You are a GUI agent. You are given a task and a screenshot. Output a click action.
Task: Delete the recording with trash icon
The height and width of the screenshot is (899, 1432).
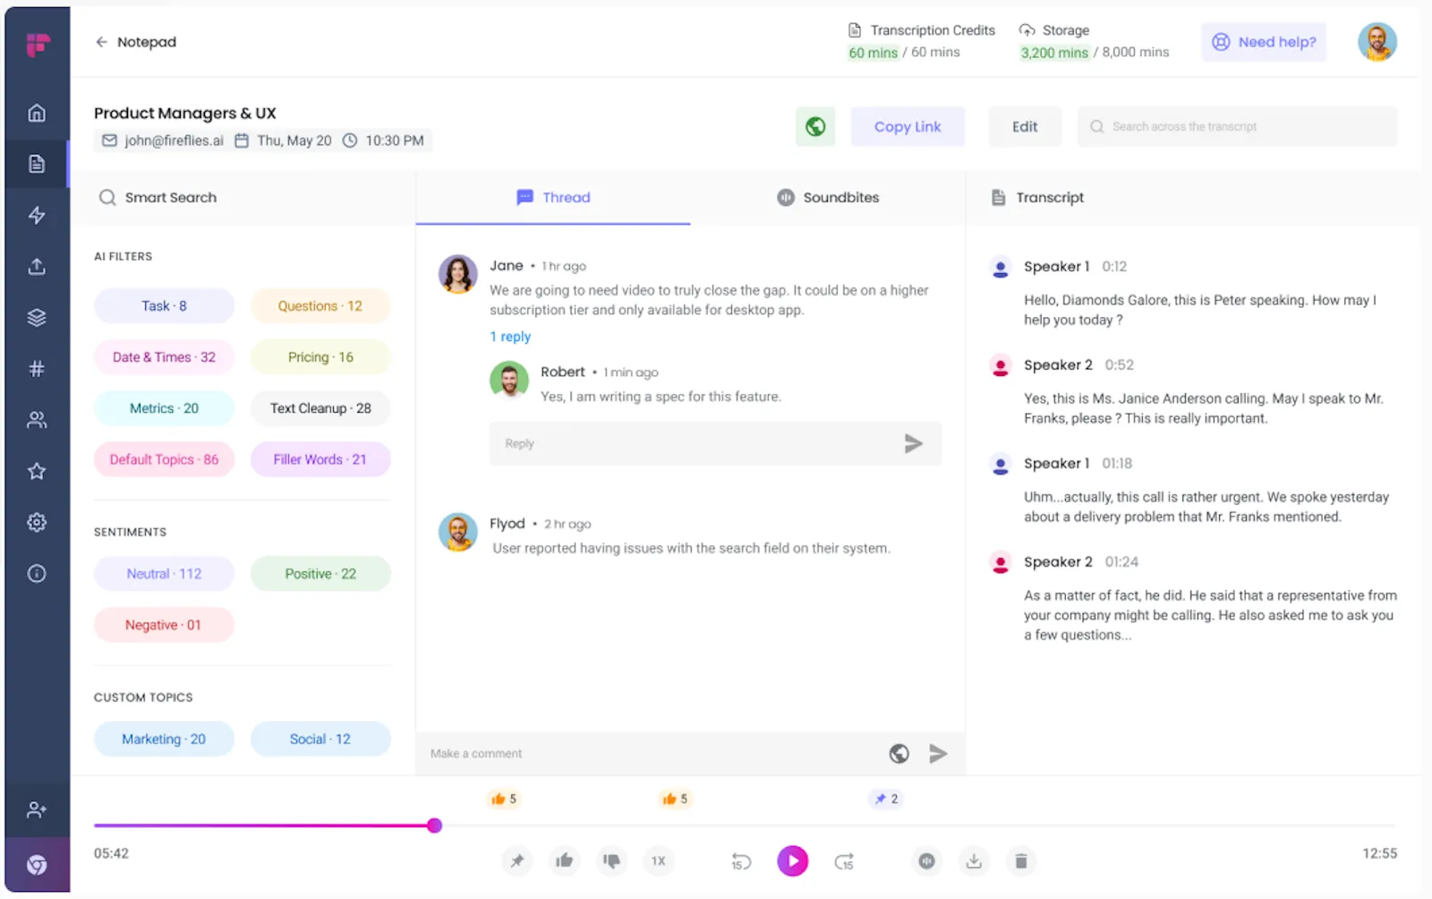point(1021,861)
